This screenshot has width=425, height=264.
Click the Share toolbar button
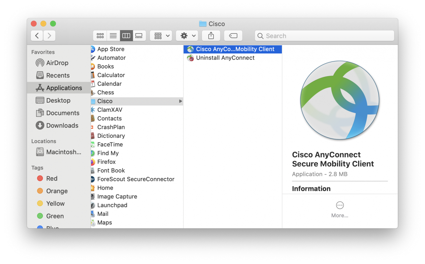click(x=211, y=36)
